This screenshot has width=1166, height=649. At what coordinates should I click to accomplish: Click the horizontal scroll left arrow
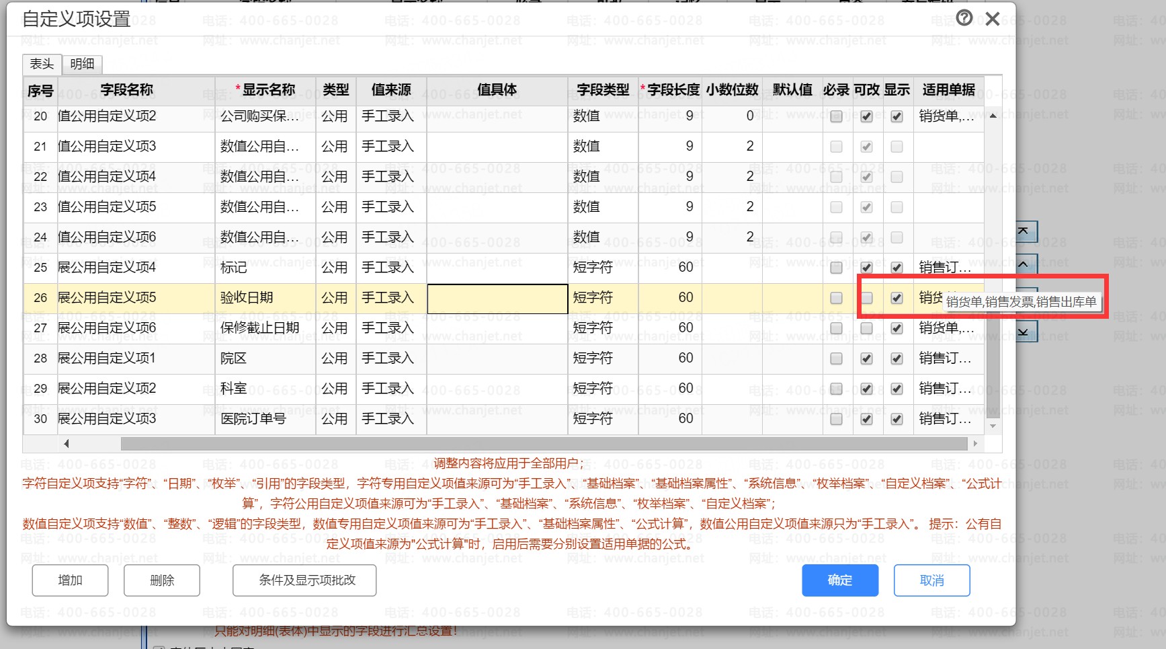66,443
